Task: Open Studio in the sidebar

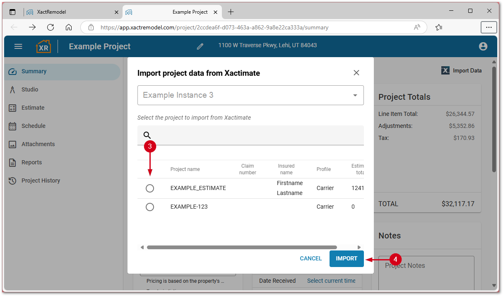Action: (x=62, y=89)
